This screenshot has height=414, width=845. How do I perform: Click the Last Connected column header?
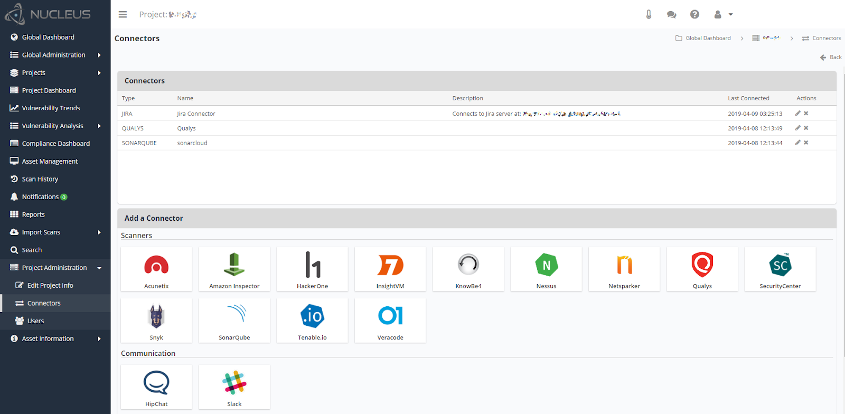pos(748,98)
